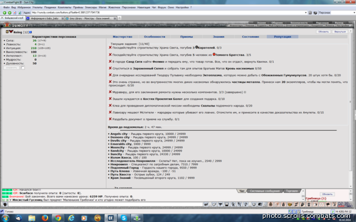The width and height of the screenshot is (356, 222).
Task: Click the main page vertical scrollbar
Action: click(x=351, y=102)
